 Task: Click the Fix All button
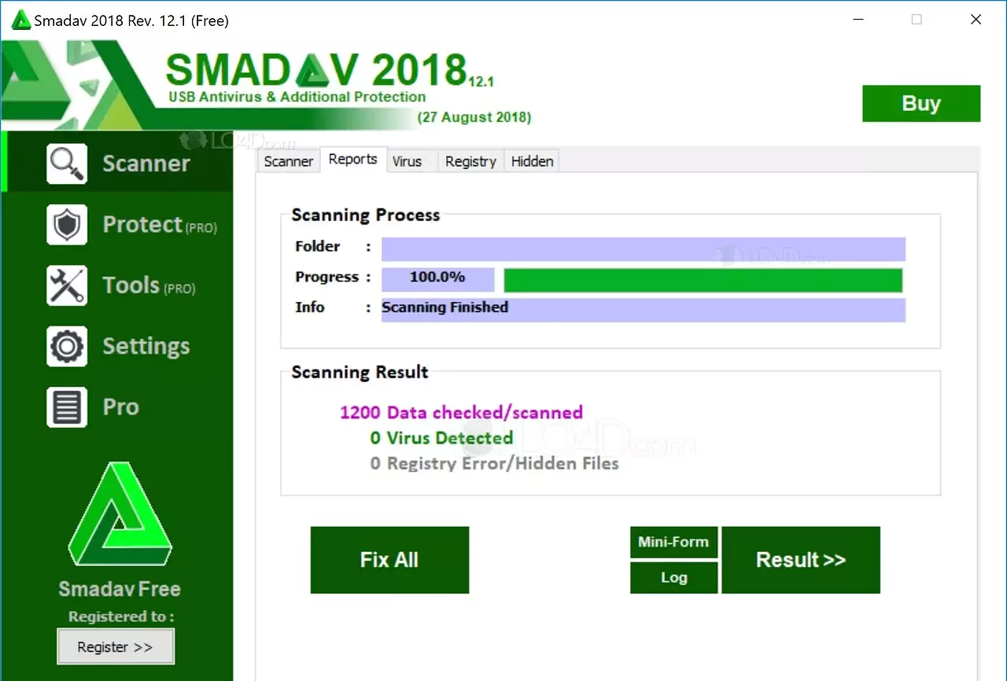[389, 560]
